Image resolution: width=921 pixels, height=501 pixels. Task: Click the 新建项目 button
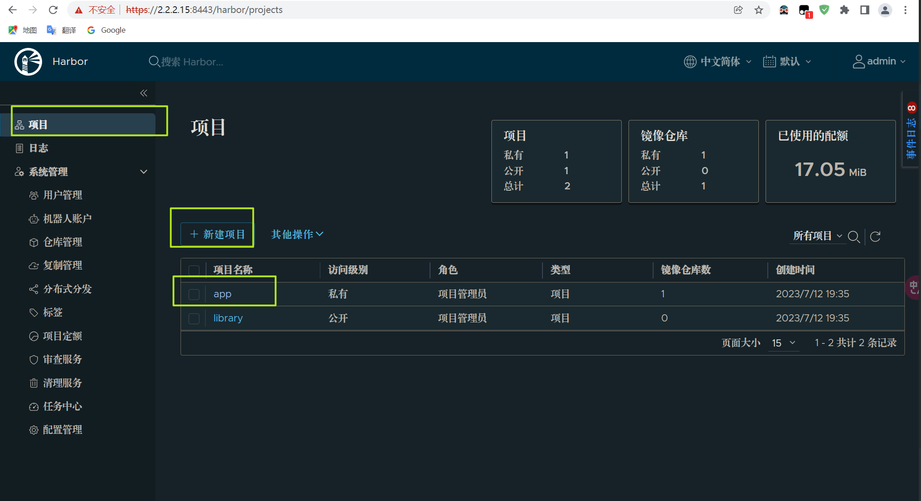click(x=217, y=234)
